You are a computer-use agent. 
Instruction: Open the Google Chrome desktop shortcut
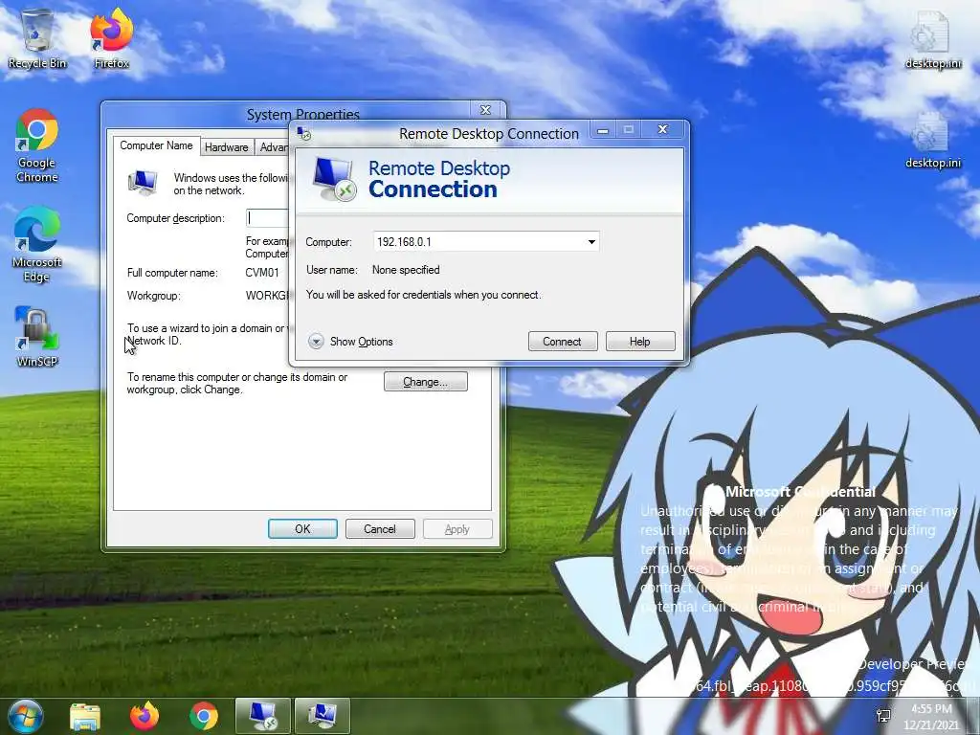[37, 145]
